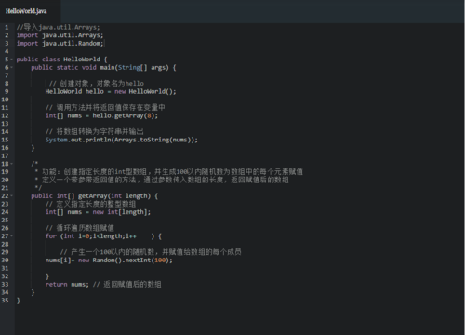Click 'public int[] getArray(int length)' declaration
465x335 pixels.
(91, 196)
